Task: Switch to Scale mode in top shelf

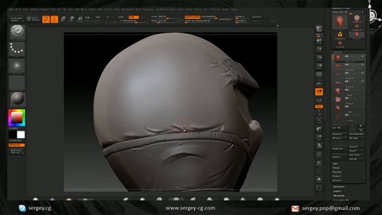Action: tap(72, 19)
